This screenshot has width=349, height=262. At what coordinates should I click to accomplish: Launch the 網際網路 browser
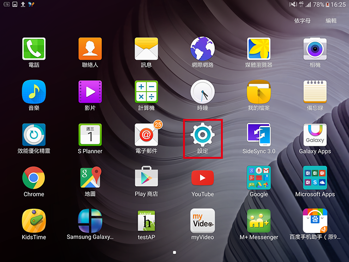202,49
